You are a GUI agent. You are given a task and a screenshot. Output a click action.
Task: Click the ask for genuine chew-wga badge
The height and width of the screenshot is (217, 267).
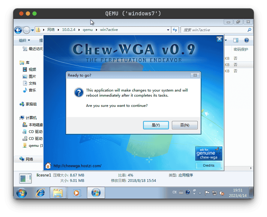click(208, 153)
